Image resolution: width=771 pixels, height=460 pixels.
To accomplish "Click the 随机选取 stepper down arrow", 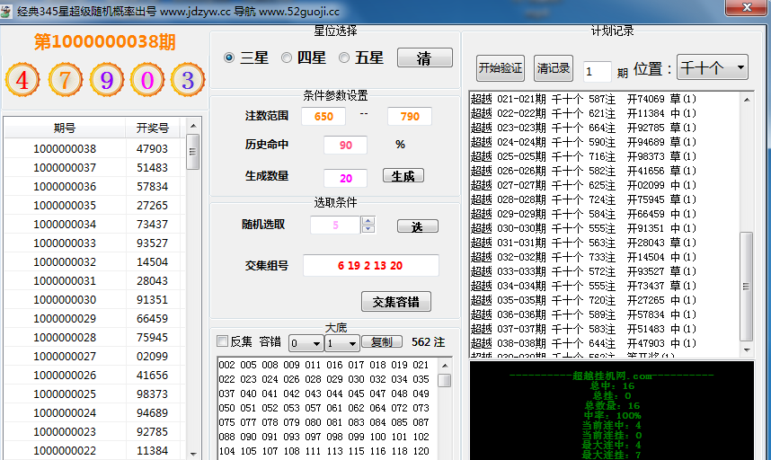I will pos(368,229).
